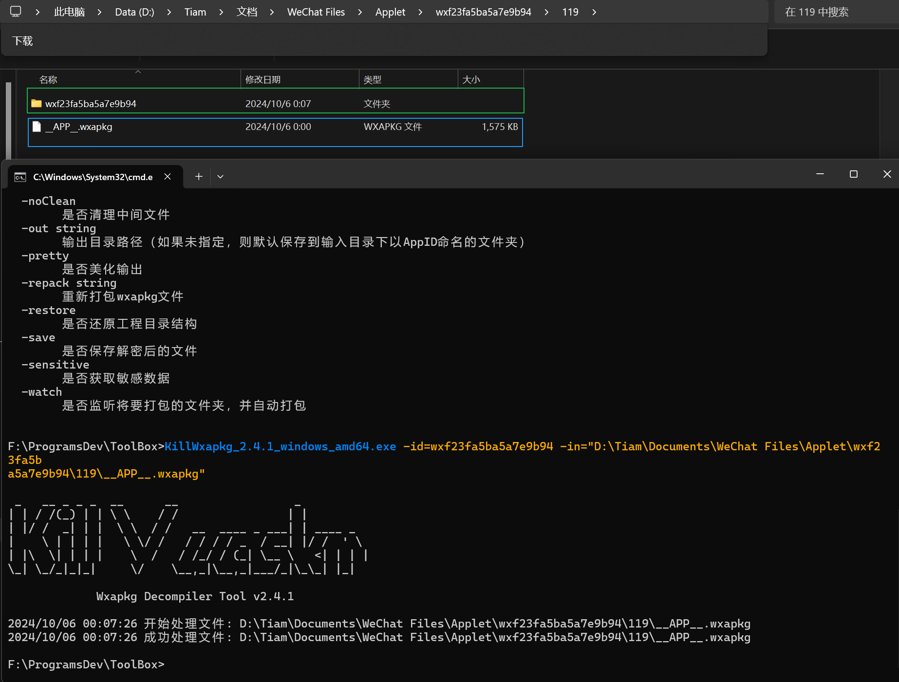Image resolution: width=899 pixels, height=682 pixels.
Task: Go to WeChat Files breadcrumb segment
Action: coord(316,12)
